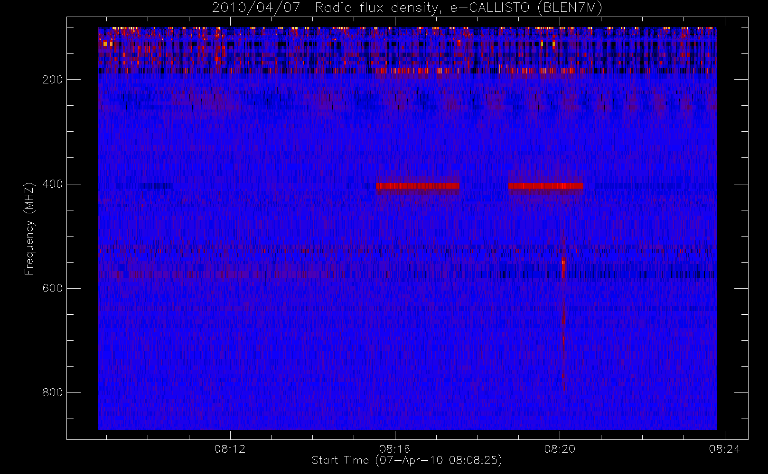
Task: Click the 08:20 time tick label
Action: (560, 449)
